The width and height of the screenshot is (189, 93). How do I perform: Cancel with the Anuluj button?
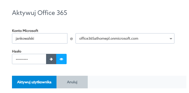click(x=72, y=82)
